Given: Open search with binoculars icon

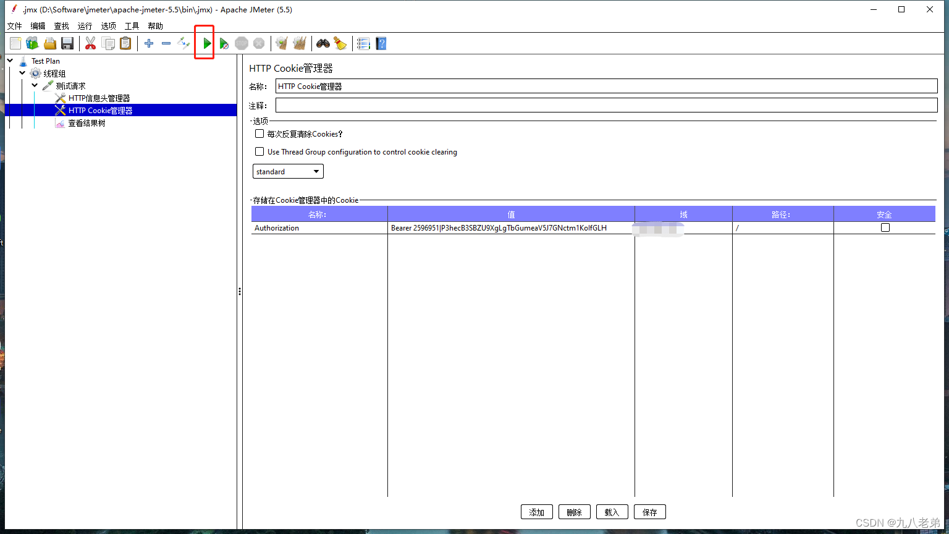Looking at the screenshot, I should (323, 43).
